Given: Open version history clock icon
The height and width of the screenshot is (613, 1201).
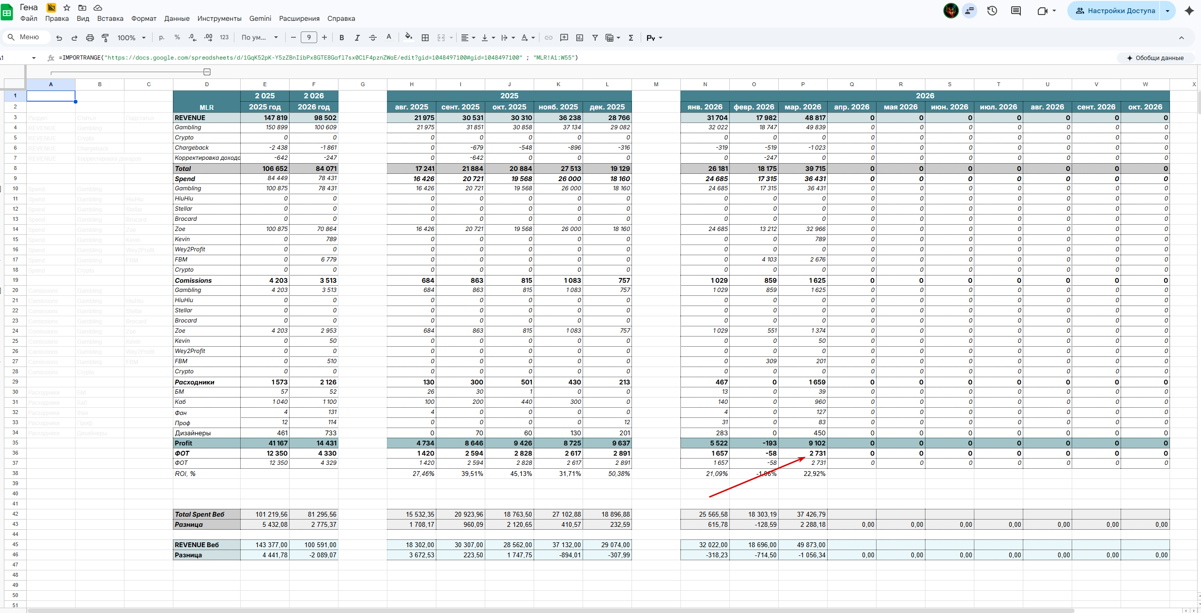Looking at the screenshot, I should click(992, 11).
